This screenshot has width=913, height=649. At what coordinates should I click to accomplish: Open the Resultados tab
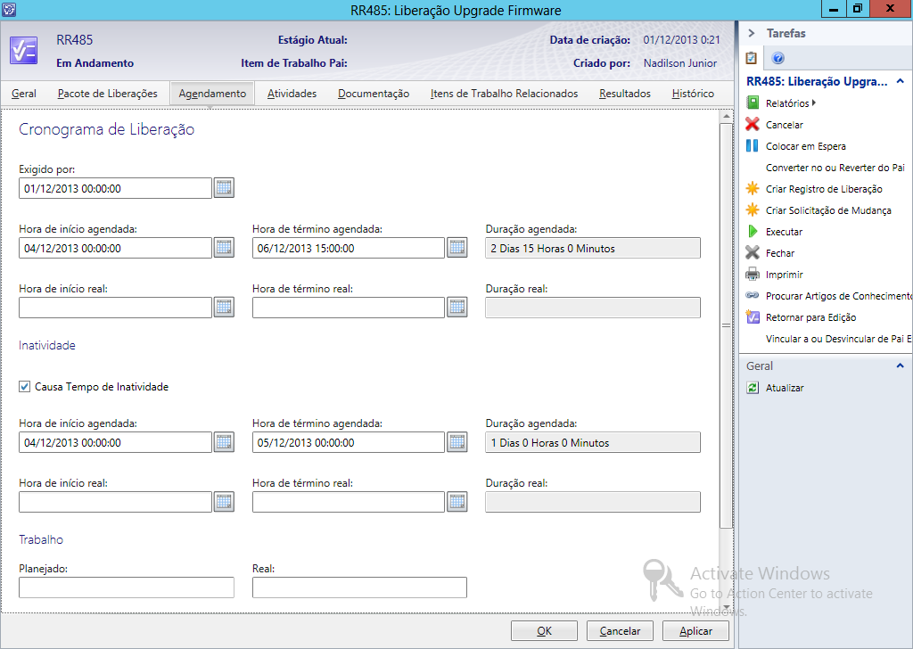[x=625, y=93]
